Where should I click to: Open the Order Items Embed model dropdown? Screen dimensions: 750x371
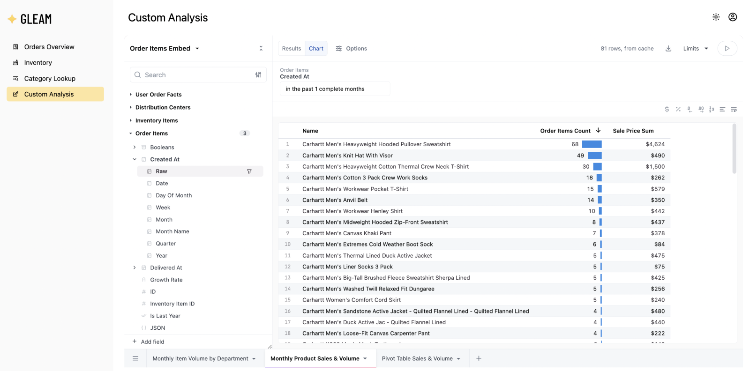(x=165, y=48)
